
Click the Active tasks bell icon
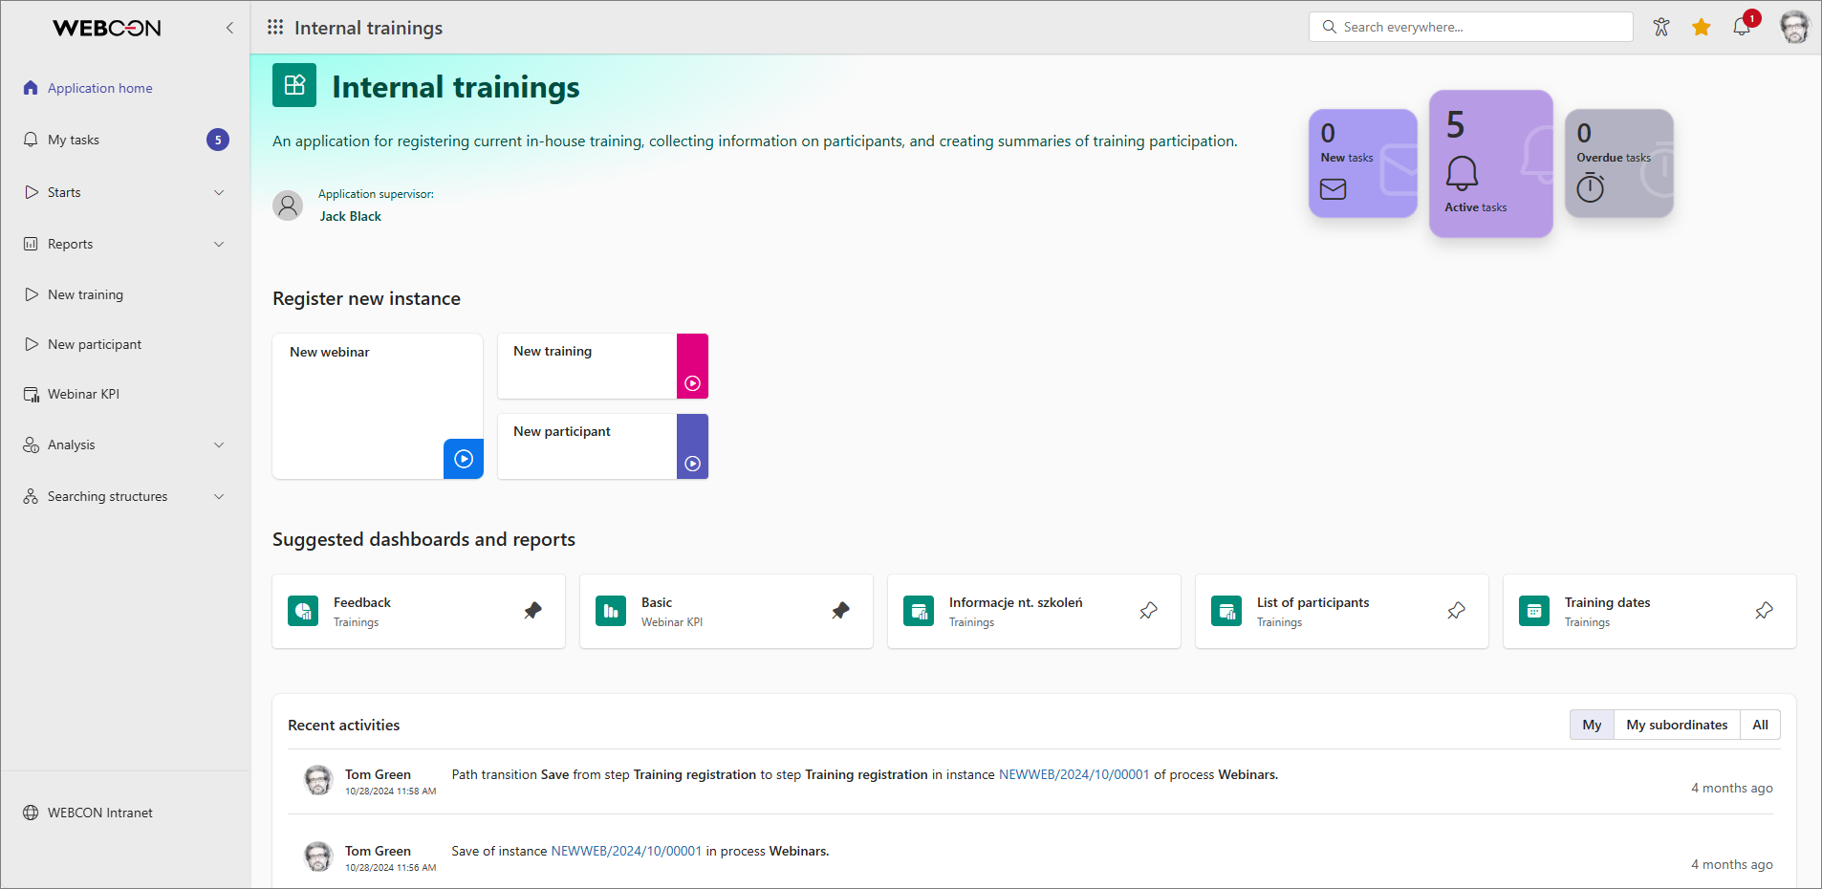point(1462,173)
